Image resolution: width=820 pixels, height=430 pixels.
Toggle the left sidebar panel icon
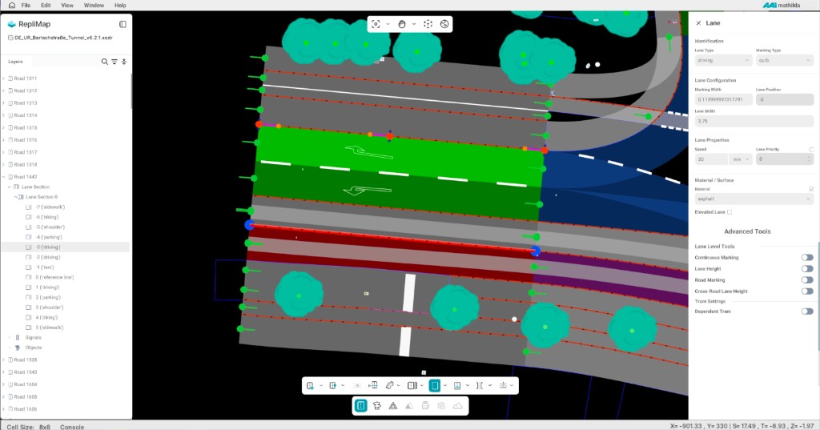pos(123,24)
